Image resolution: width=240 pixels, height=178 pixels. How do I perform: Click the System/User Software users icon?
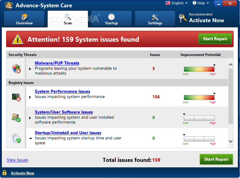[x=16, y=117]
